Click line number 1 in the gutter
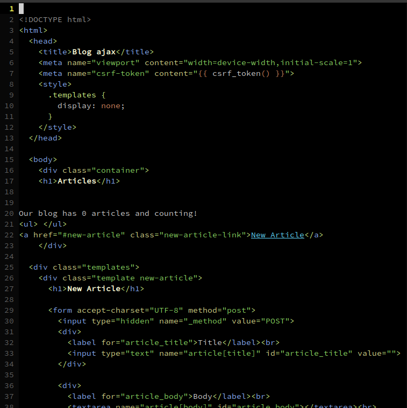407x408 pixels. (11, 9)
